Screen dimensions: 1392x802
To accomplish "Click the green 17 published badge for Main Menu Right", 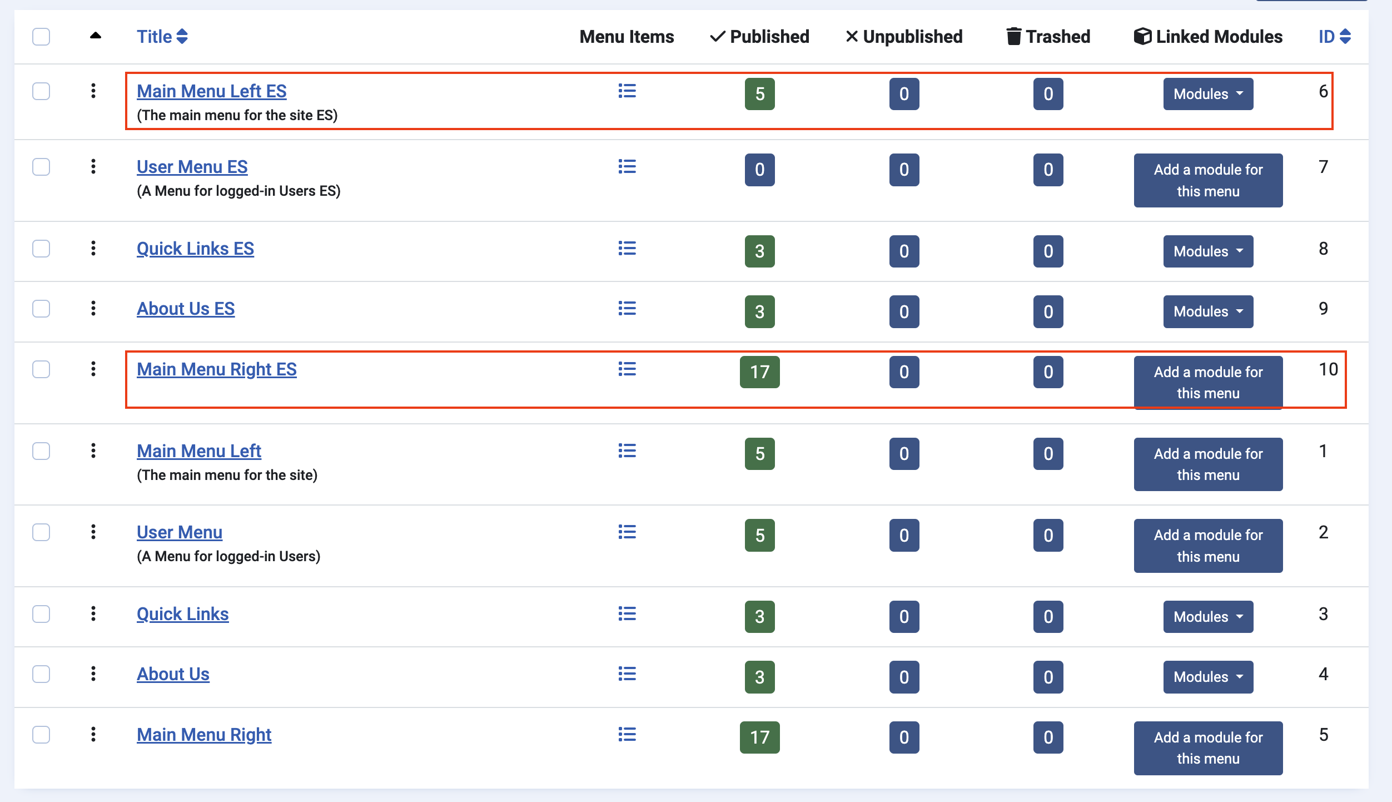I will click(759, 737).
